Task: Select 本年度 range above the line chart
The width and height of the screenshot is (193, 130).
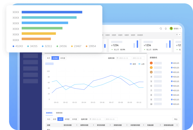Action: click(x=63, y=58)
